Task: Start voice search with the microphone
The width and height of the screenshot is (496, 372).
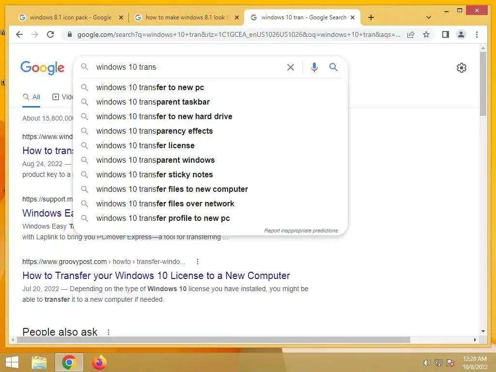Action: pyautogui.click(x=314, y=67)
